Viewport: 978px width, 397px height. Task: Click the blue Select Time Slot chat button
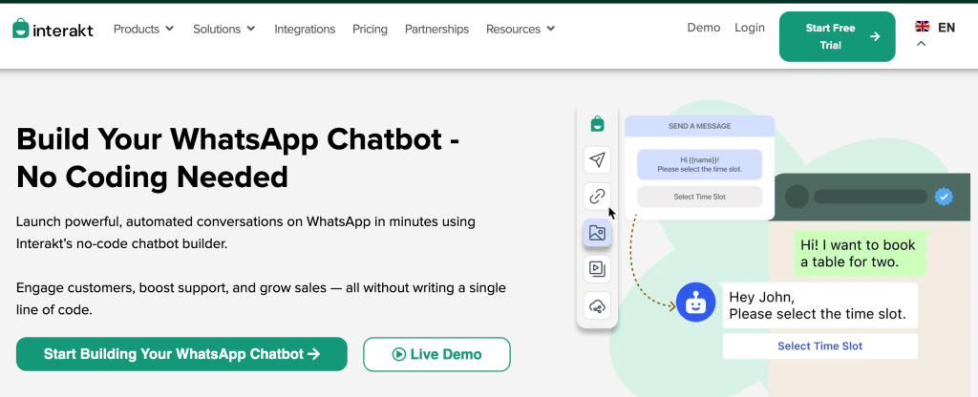pos(820,345)
